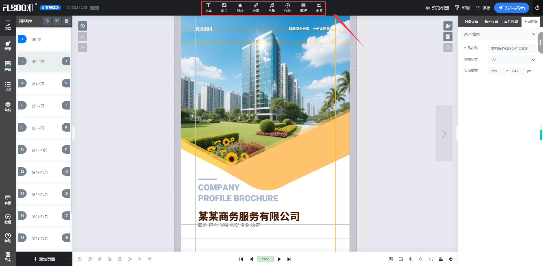Toggle guide lines visibility near zoom controls
543x266 pixels.
(431, 259)
